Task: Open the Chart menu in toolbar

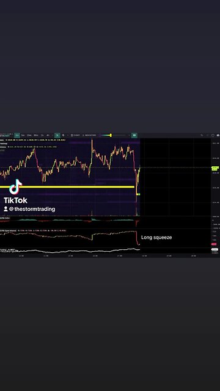Action: [x=75, y=135]
